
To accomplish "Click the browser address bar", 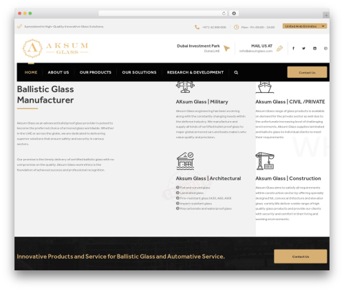I will point(163,13).
